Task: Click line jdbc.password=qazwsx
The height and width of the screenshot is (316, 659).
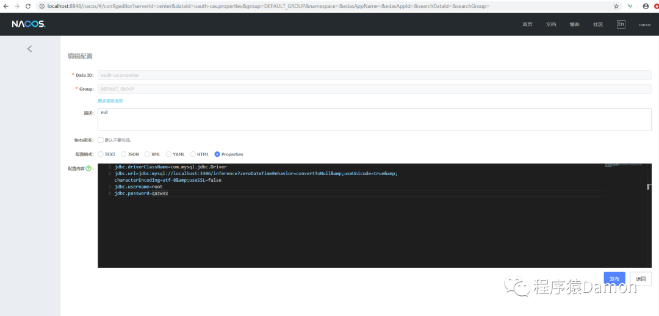Action: pyautogui.click(x=141, y=193)
